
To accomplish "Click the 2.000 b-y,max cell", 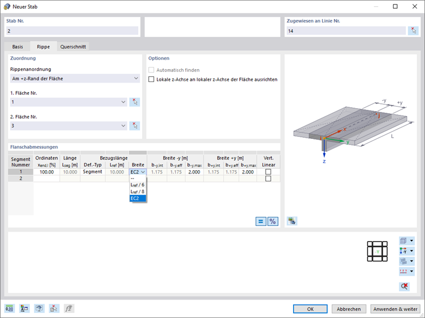I will coord(195,172).
